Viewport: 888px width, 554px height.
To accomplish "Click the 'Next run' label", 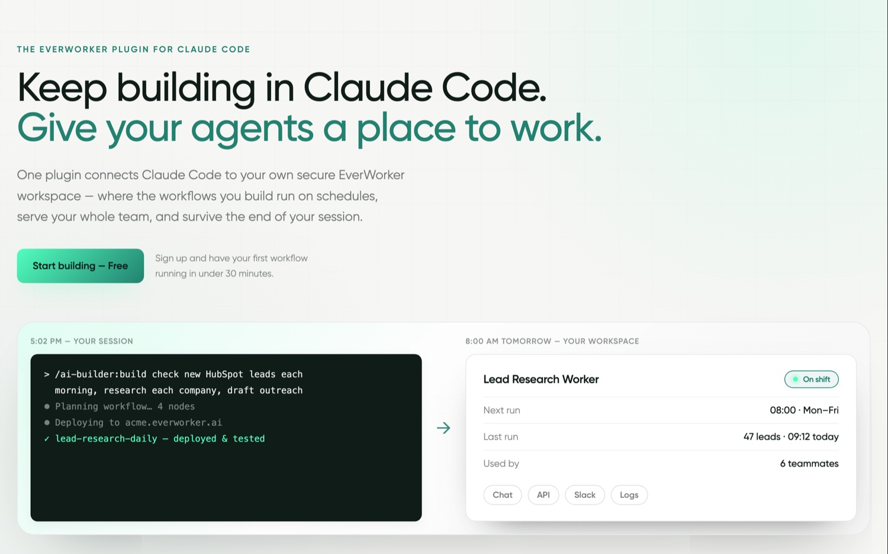I will (x=501, y=410).
